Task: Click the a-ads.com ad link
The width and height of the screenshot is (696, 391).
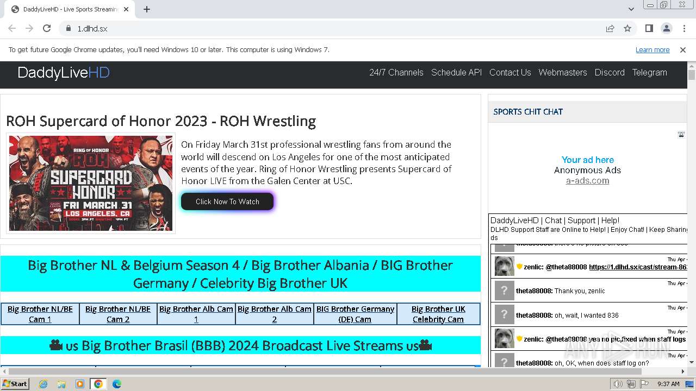Action: pos(587,180)
